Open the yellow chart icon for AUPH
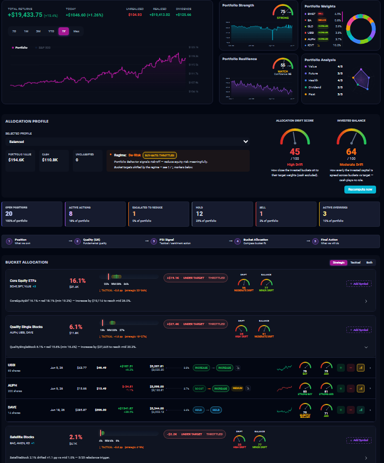The height and width of the screenshot is (463, 384). pos(361,388)
